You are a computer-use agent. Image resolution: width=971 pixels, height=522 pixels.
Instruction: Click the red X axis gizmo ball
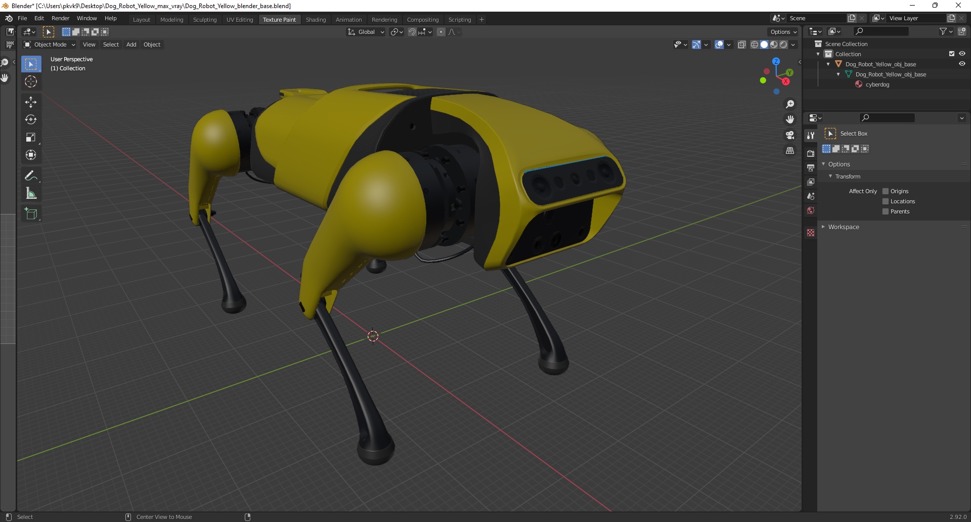(786, 81)
